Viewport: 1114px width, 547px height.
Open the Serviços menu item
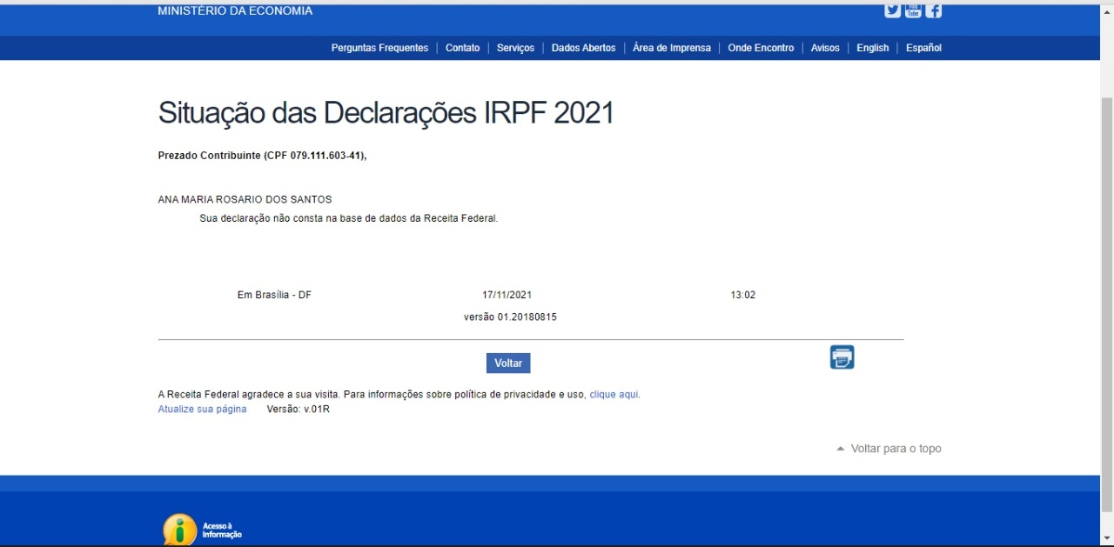tap(515, 48)
